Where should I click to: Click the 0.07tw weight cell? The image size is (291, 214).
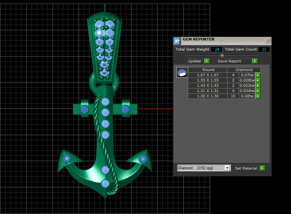point(247,75)
